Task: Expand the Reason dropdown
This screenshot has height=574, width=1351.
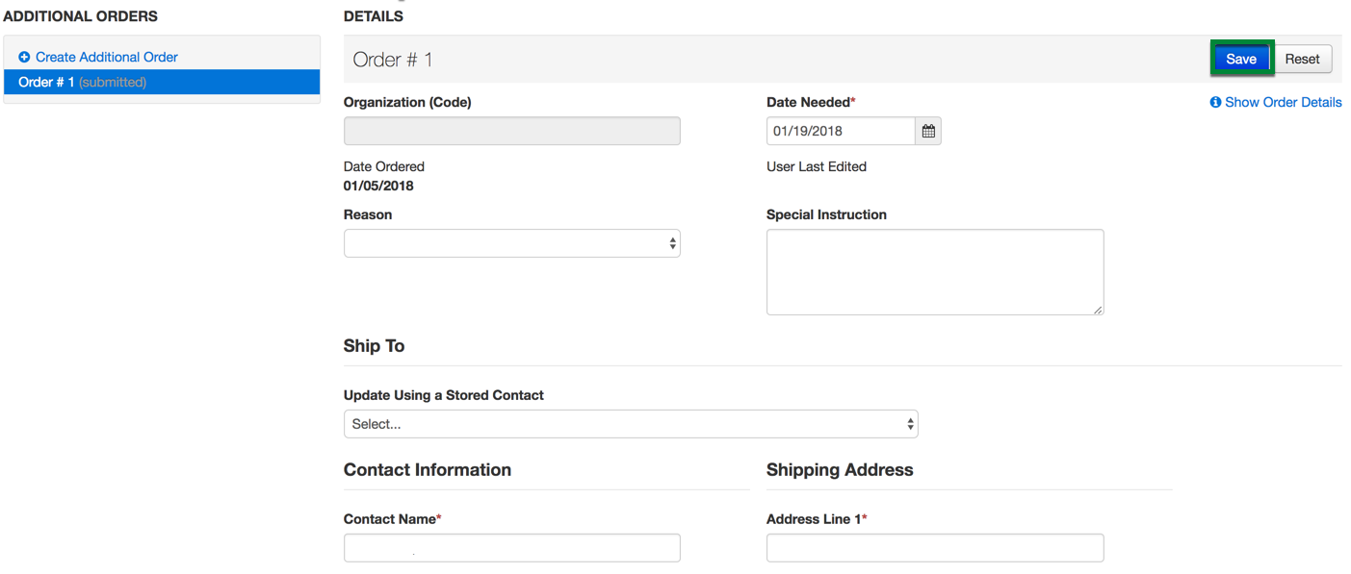Action: (511, 243)
